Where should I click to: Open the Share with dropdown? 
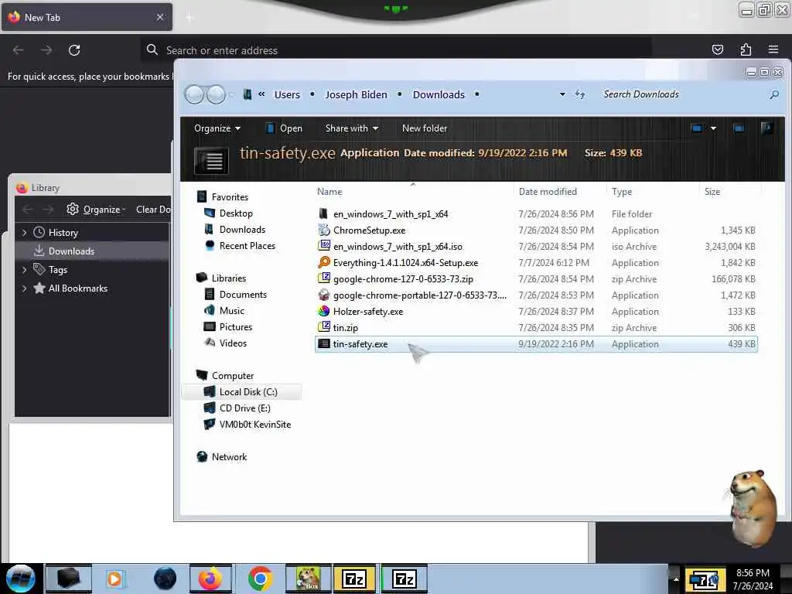tap(352, 128)
